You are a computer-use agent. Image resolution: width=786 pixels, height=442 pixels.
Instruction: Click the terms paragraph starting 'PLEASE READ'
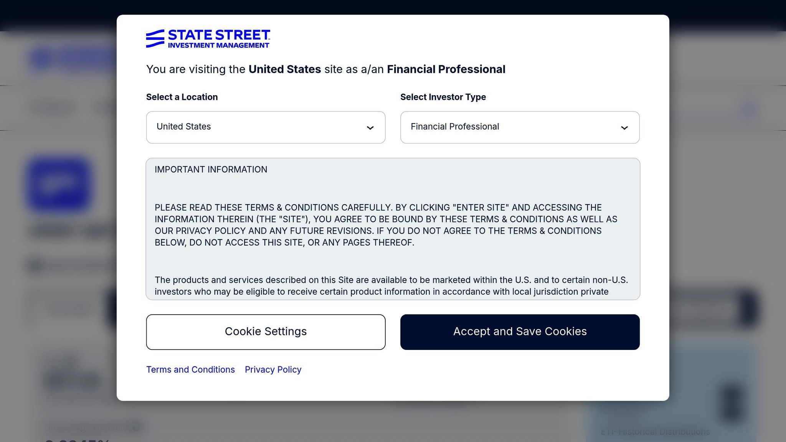386,225
